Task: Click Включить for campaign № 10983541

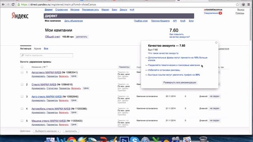Action: pos(64,76)
